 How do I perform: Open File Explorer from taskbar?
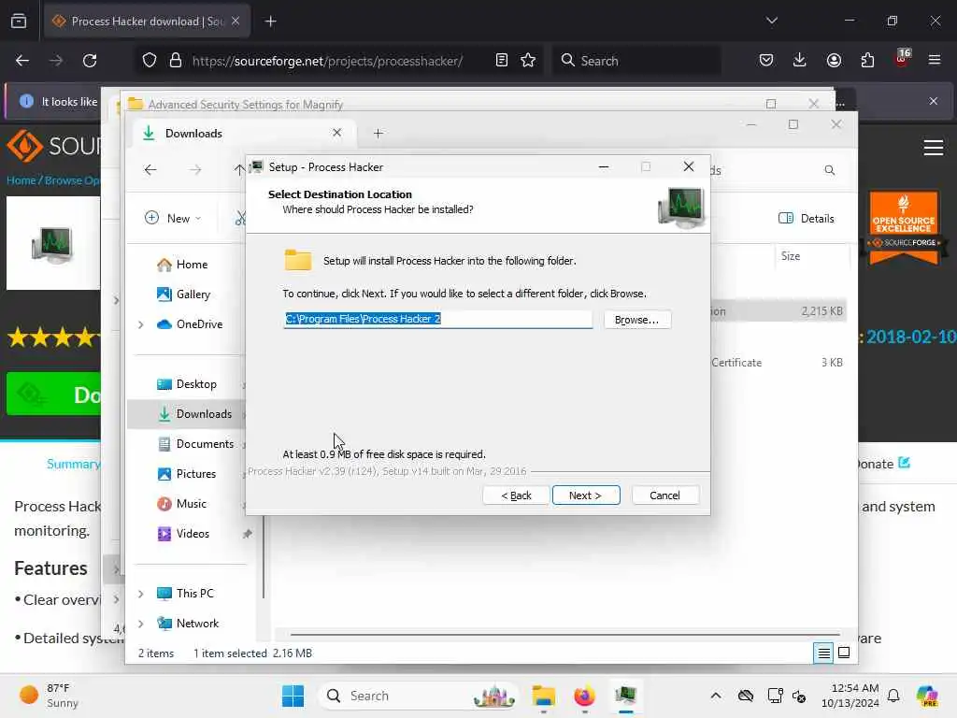pos(543,696)
